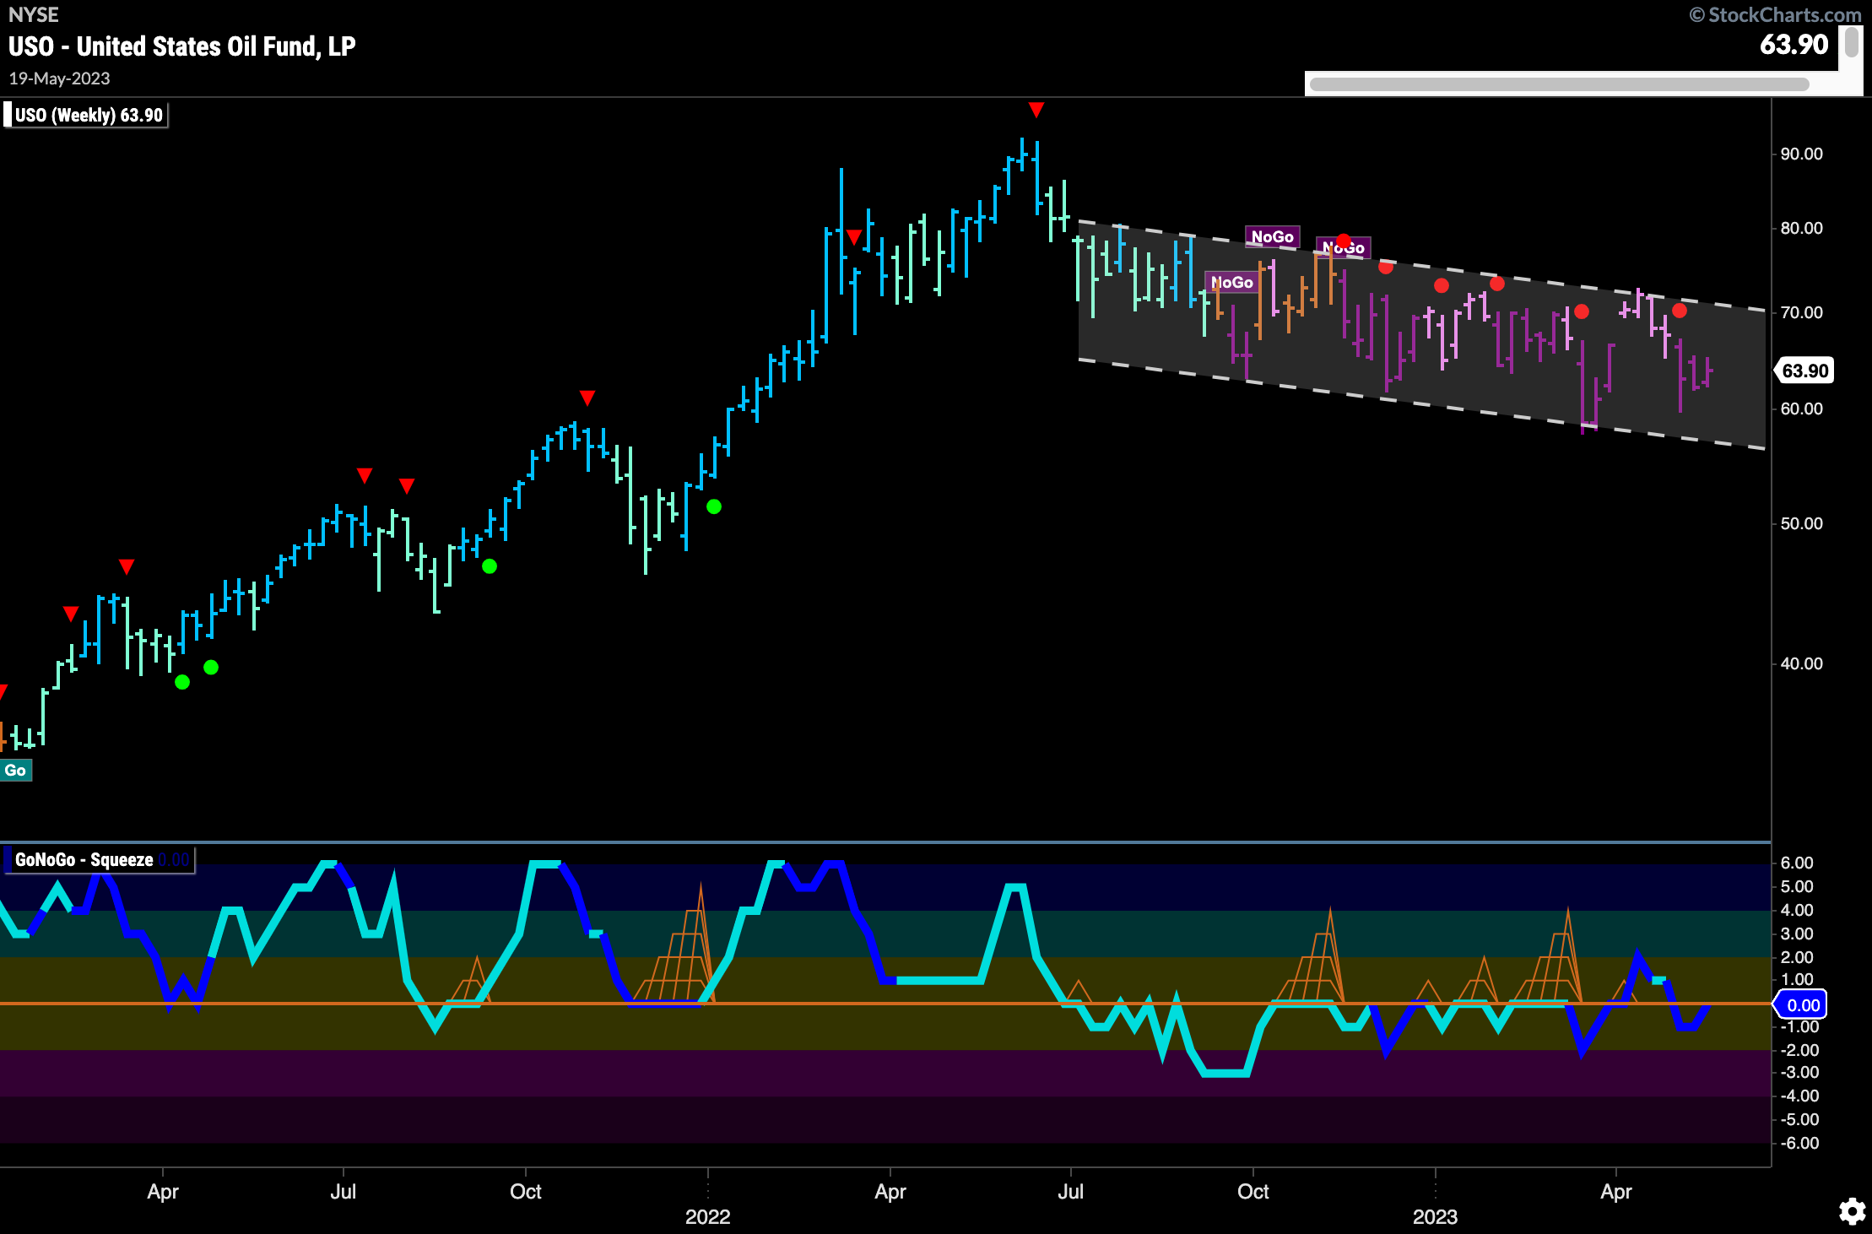Click the red triangle marker at chart peak
Image resolution: width=1872 pixels, height=1234 pixels.
coord(1036,110)
